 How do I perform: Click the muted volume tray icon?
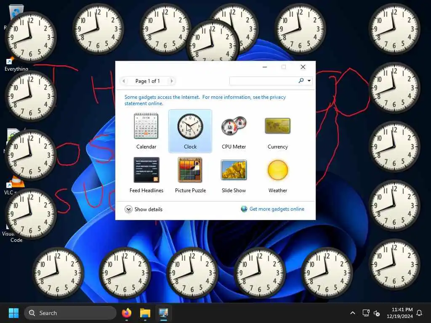point(377,313)
